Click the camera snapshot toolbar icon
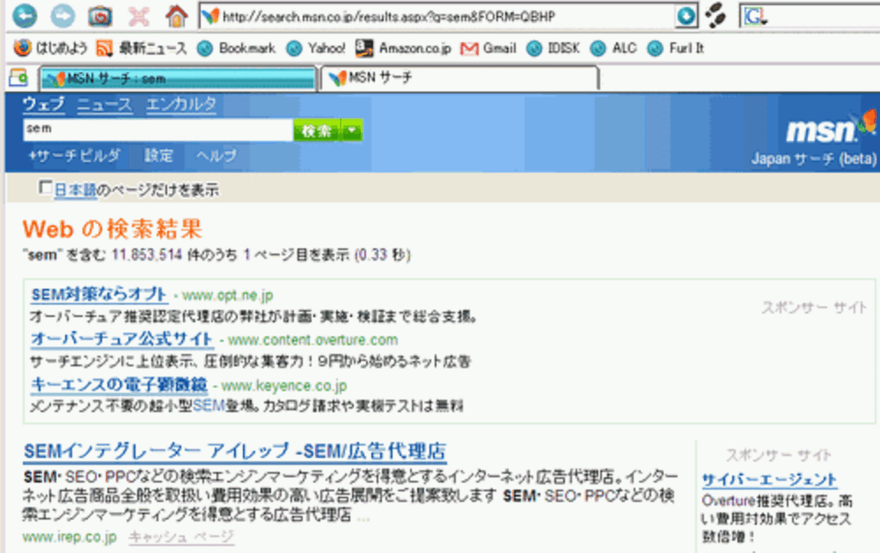Screen dimensions: 880x553 101,16
